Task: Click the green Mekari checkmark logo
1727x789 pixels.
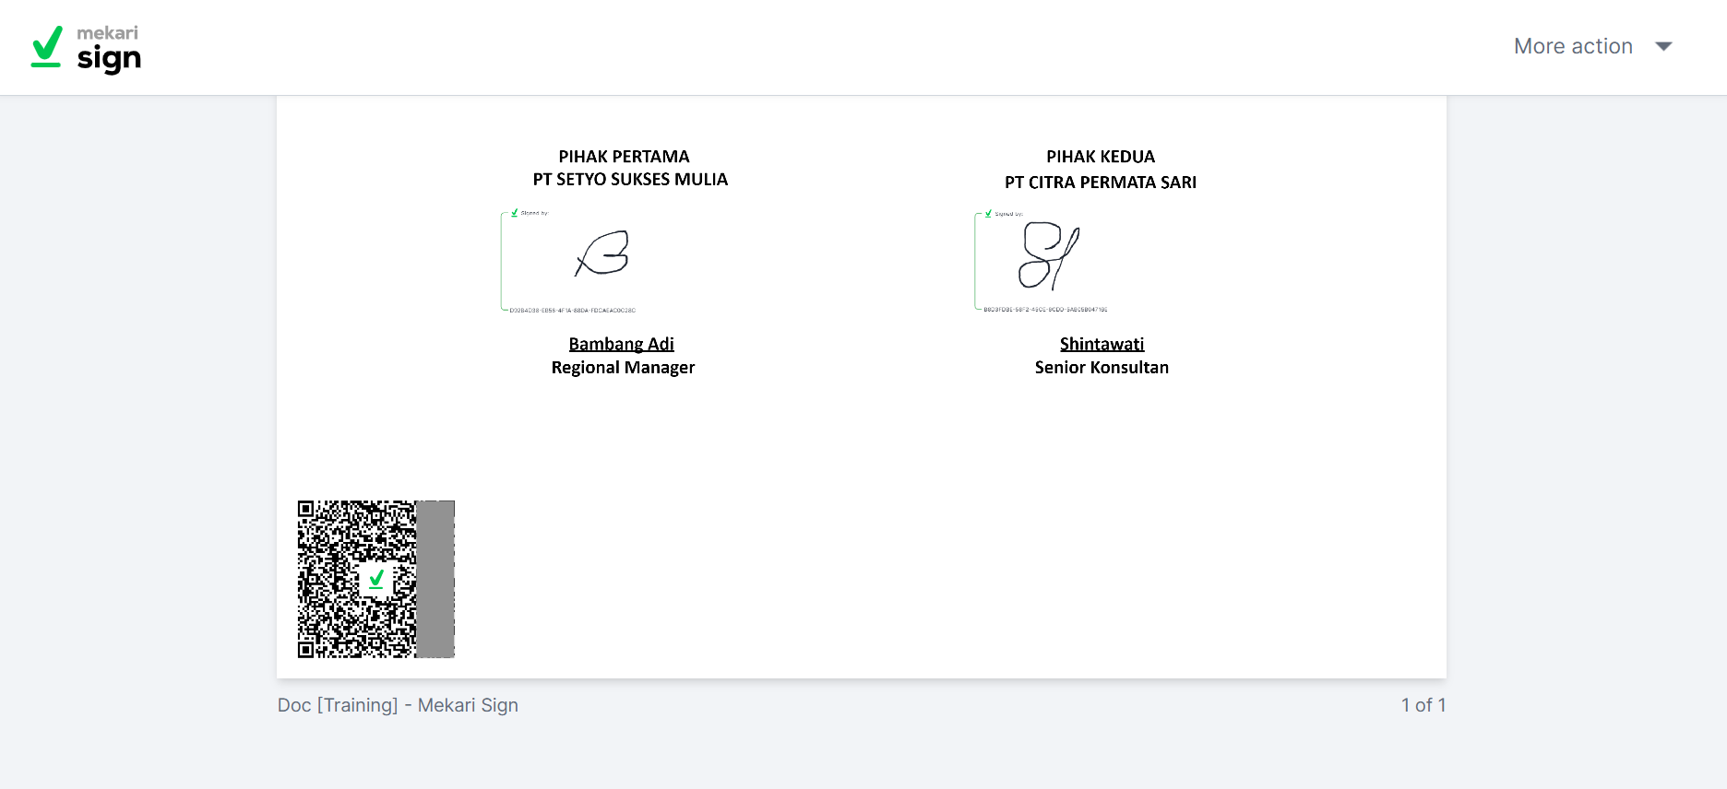Action: click(46, 46)
